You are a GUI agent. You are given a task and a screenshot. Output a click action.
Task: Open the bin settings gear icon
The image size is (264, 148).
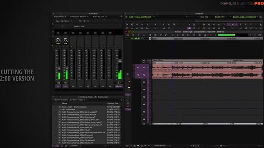[x=121, y=100]
